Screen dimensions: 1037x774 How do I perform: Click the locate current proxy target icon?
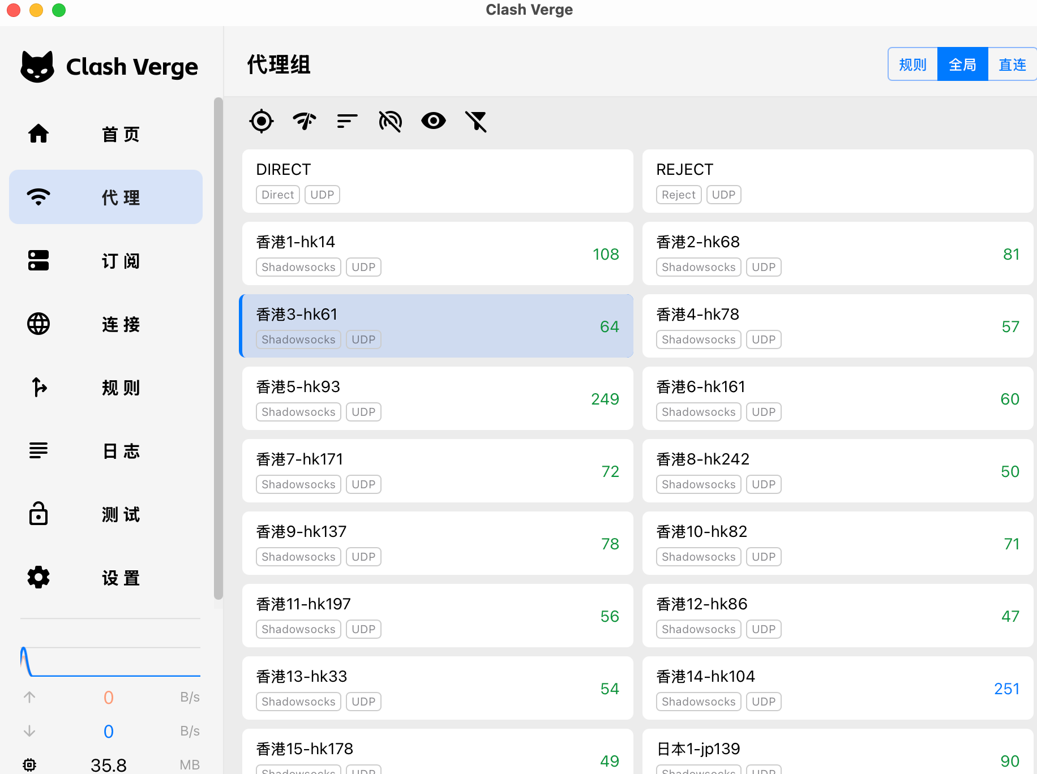click(262, 121)
